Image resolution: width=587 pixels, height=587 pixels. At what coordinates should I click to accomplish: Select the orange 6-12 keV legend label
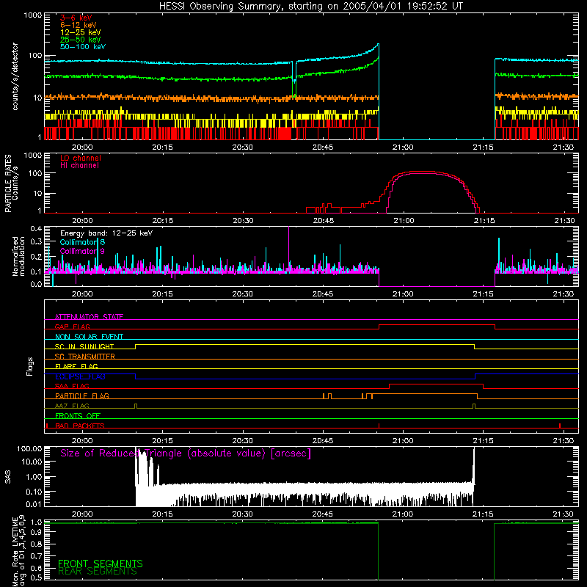(79, 25)
